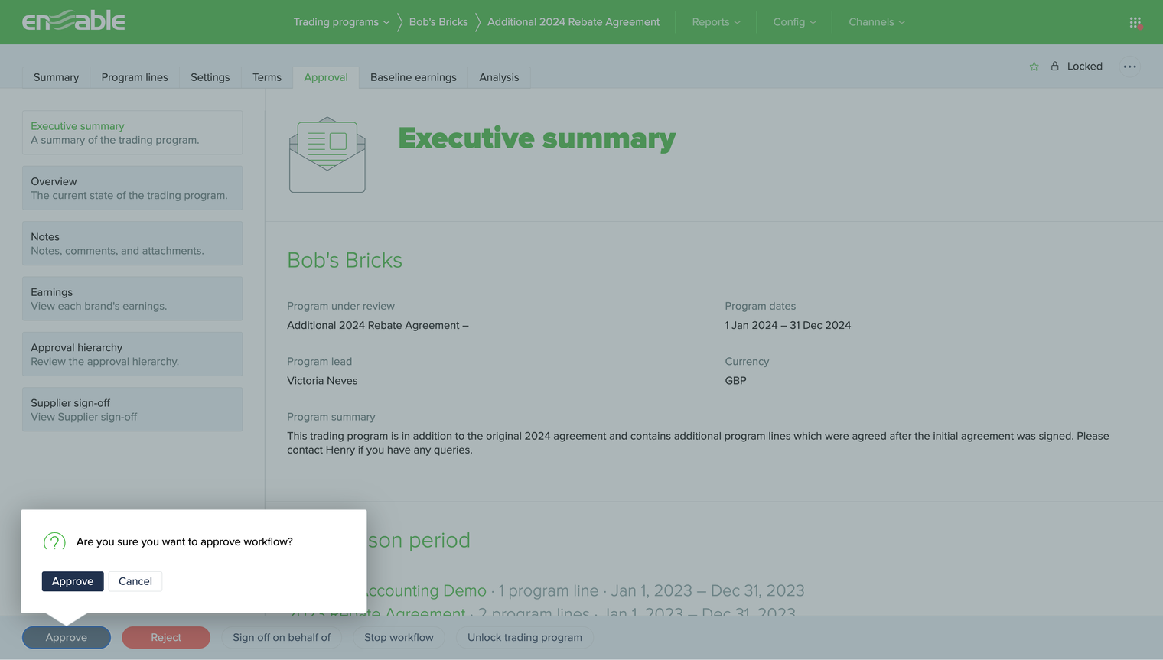Click the GBP currency value
This screenshot has width=1163, height=660.
coord(735,381)
